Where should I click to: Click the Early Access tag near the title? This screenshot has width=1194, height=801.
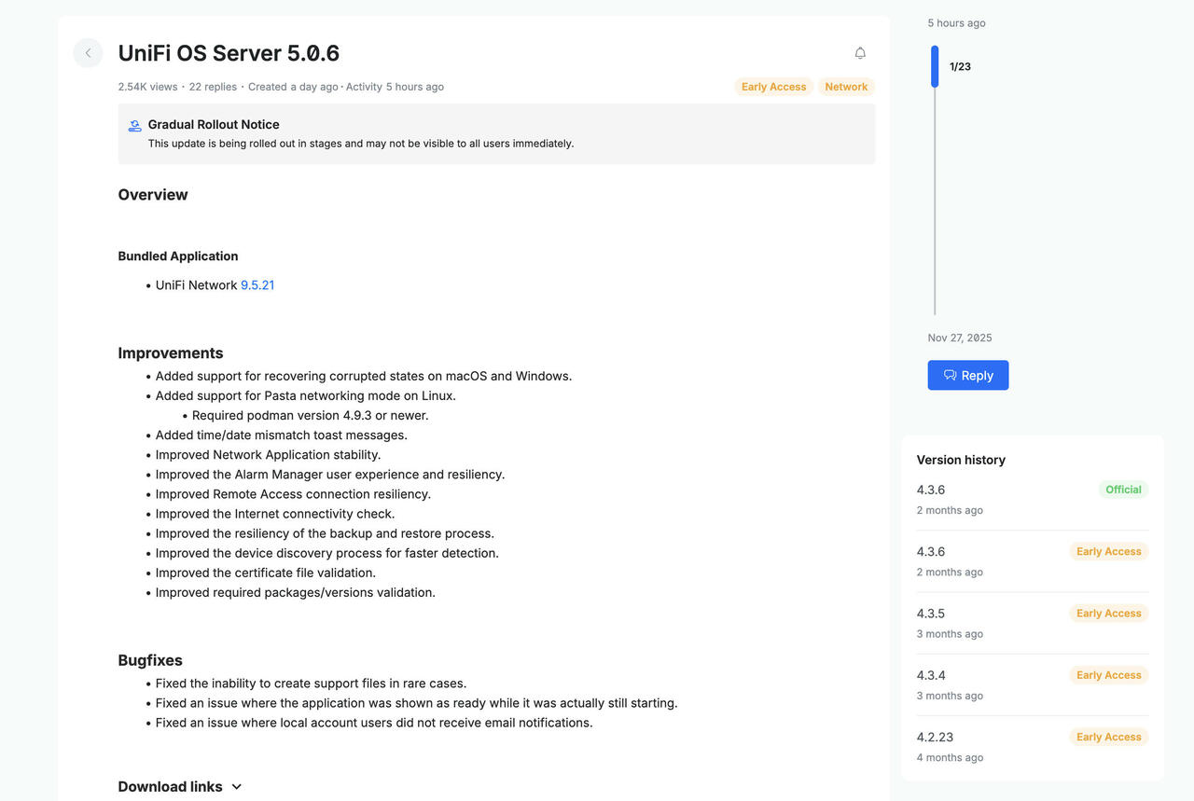pyautogui.click(x=773, y=86)
